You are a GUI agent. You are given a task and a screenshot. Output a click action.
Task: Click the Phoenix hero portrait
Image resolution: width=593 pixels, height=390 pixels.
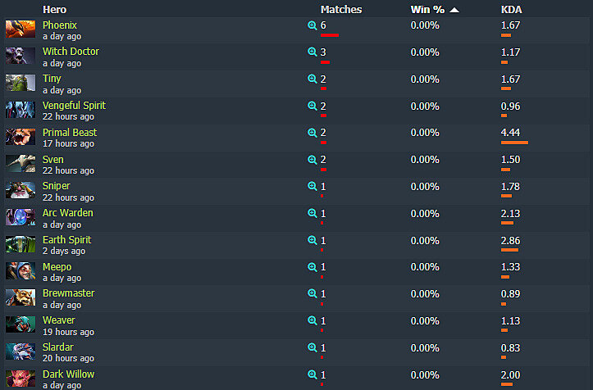tap(21, 29)
